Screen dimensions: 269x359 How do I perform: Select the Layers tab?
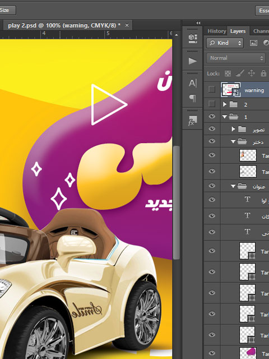[238, 31]
